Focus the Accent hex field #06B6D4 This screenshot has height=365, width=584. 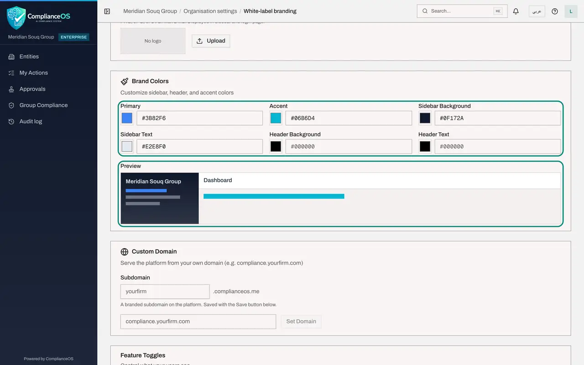point(349,118)
